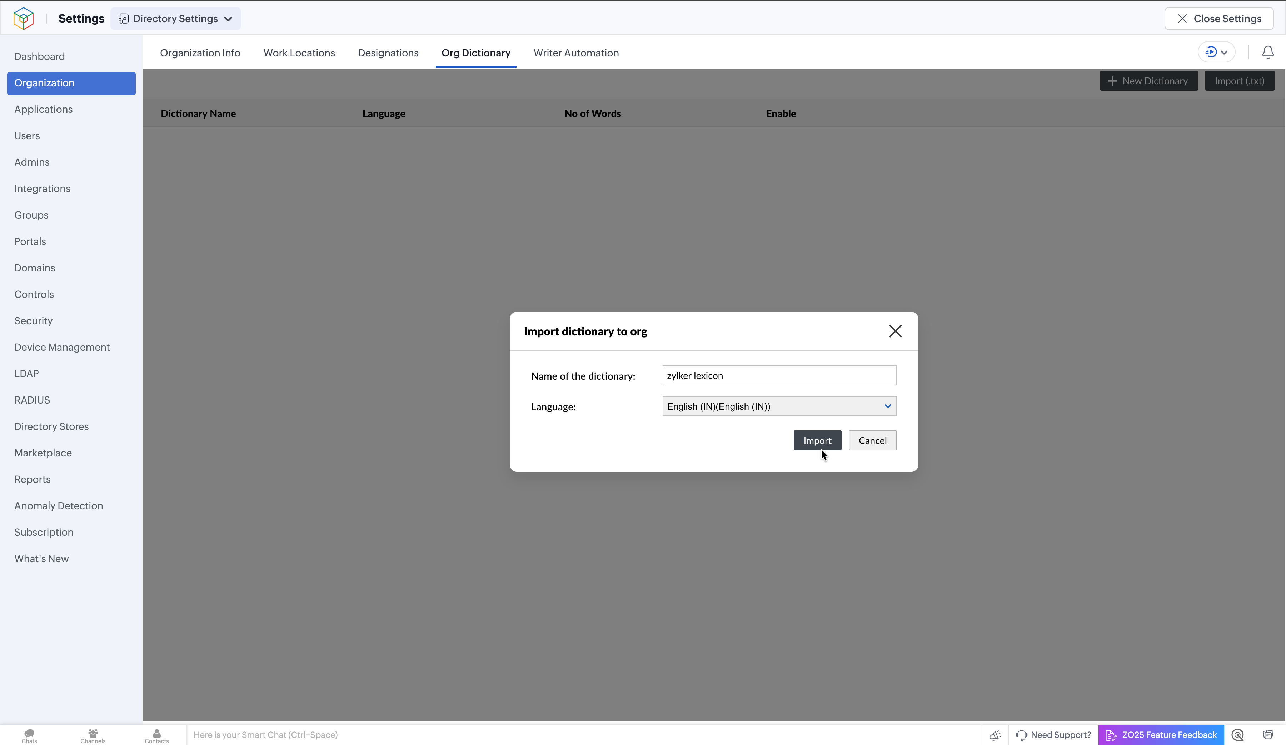Go to Subscription in sidebar
Viewport: 1286px width, 745px height.
click(44, 532)
